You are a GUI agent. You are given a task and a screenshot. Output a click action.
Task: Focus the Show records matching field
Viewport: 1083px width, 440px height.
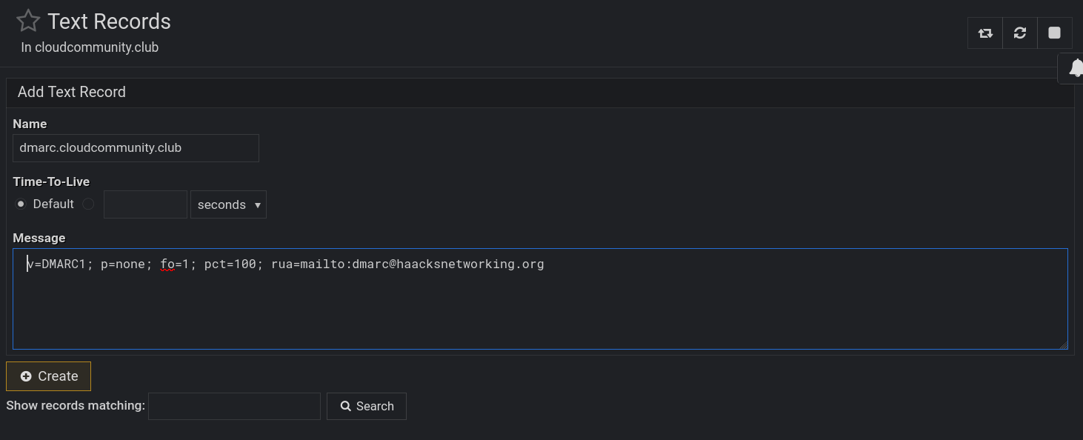[x=234, y=406]
